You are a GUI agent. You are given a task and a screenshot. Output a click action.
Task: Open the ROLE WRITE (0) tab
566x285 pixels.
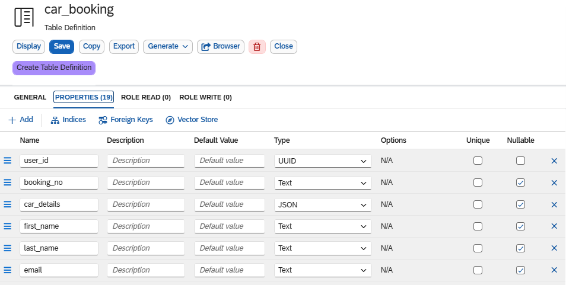pos(205,97)
